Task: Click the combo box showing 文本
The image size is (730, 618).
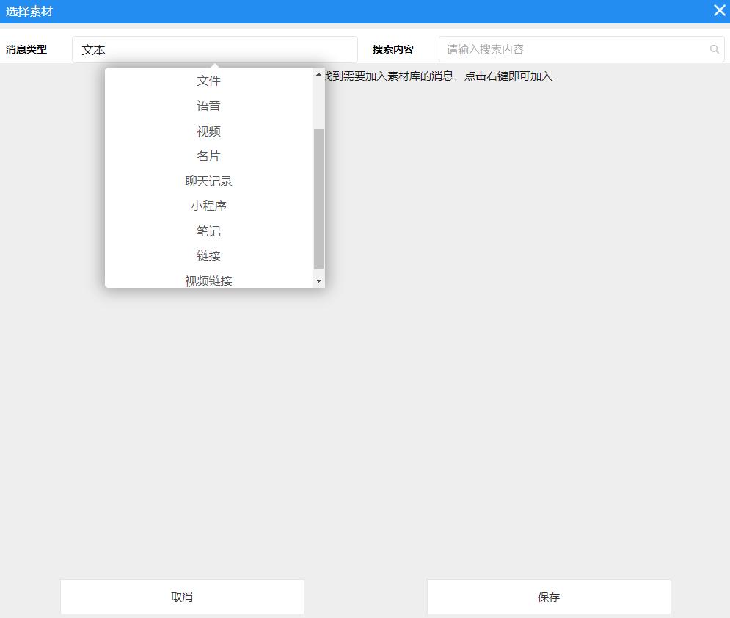Action: tap(214, 49)
